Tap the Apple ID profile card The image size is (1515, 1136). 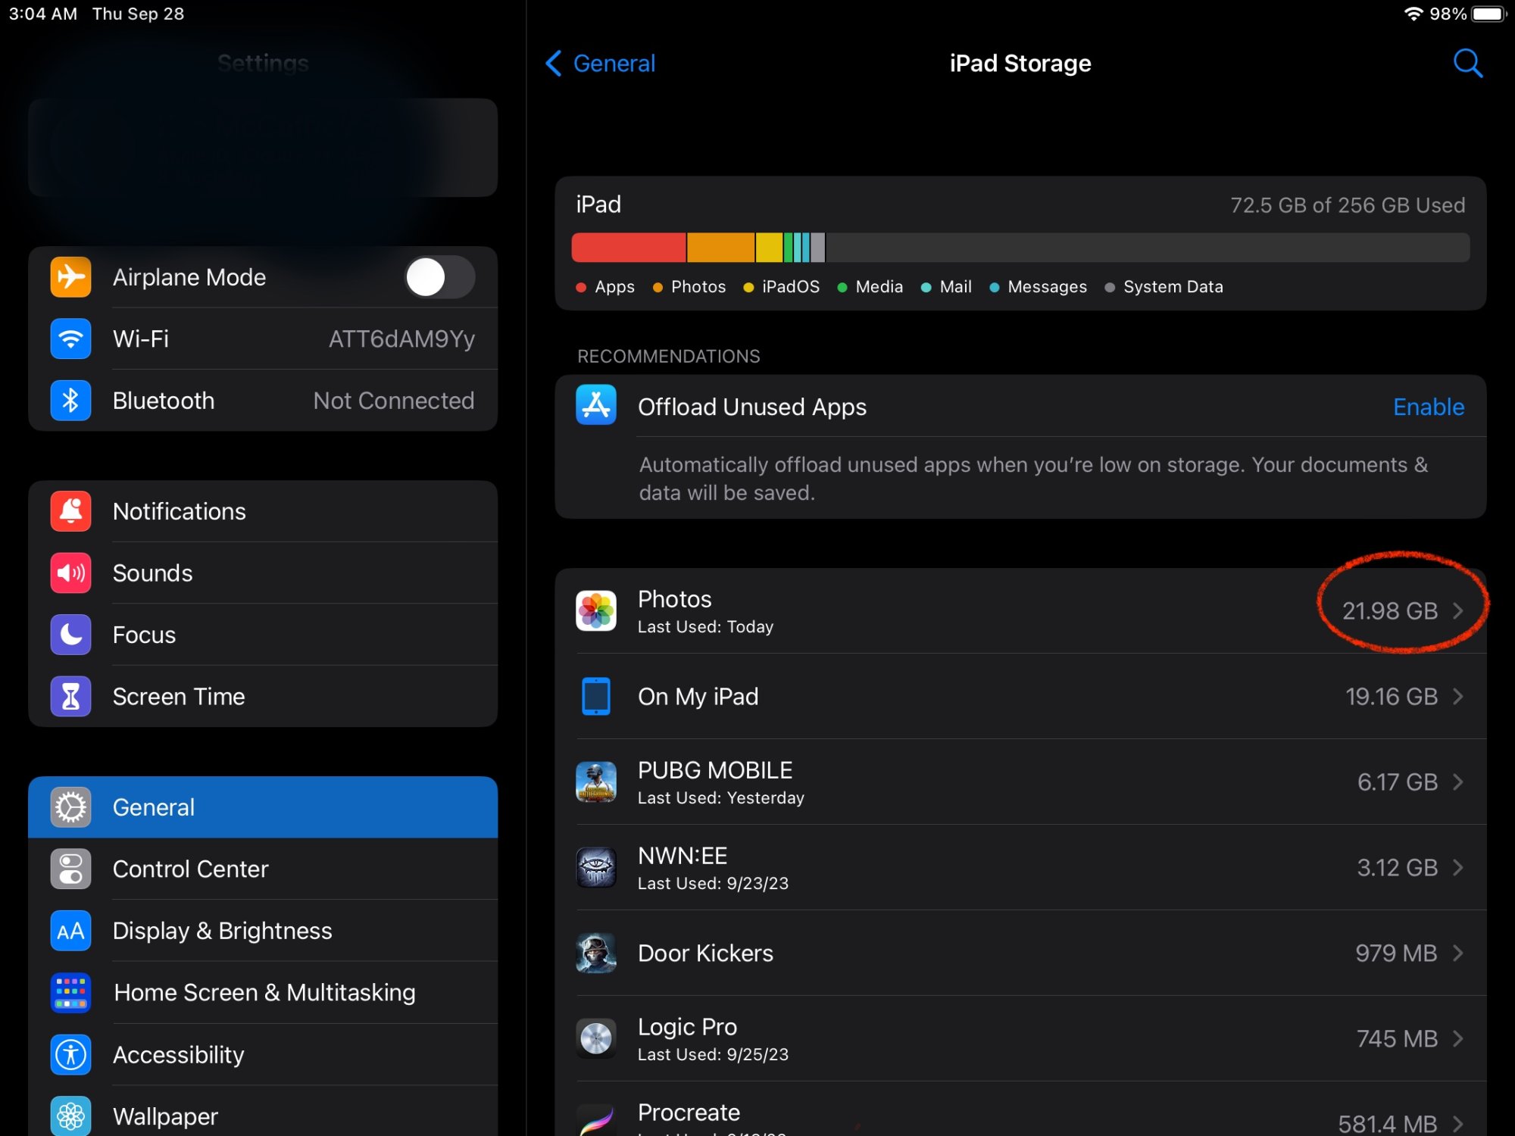point(263,148)
